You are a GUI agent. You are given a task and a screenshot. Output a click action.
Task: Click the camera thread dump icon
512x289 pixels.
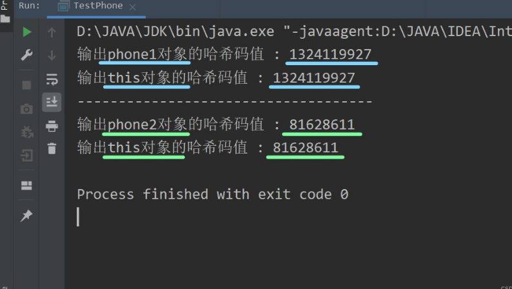tap(26, 109)
